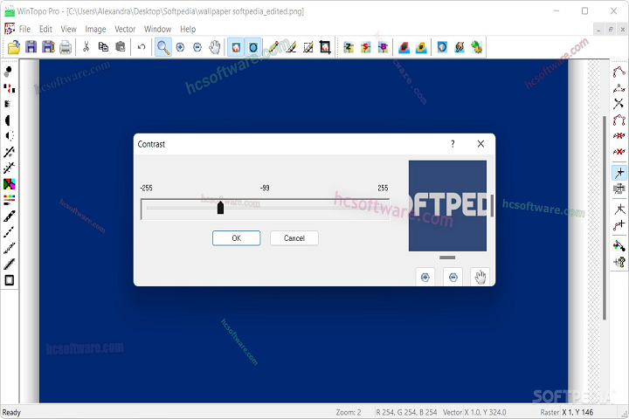Click the Open file folder icon
The height and width of the screenshot is (419, 629).
14,47
